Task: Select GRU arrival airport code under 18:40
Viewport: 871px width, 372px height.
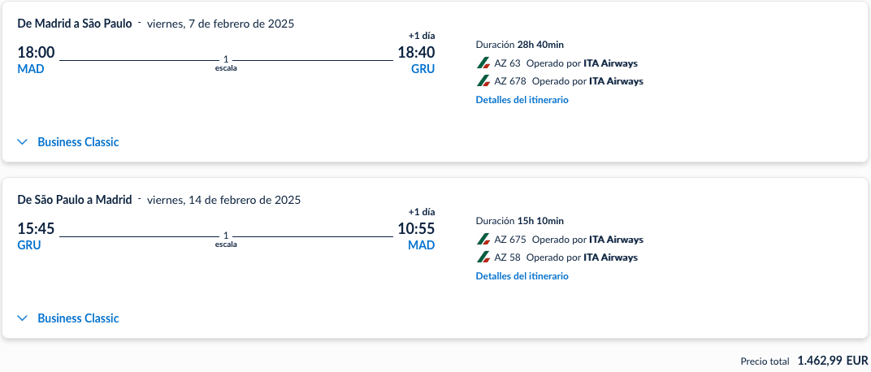Action: pos(422,69)
